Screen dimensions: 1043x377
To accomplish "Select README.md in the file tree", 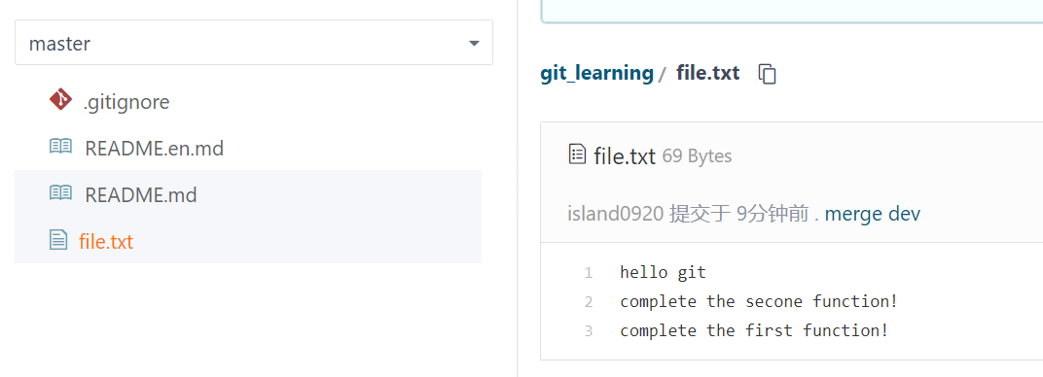I will pyautogui.click(x=140, y=195).
